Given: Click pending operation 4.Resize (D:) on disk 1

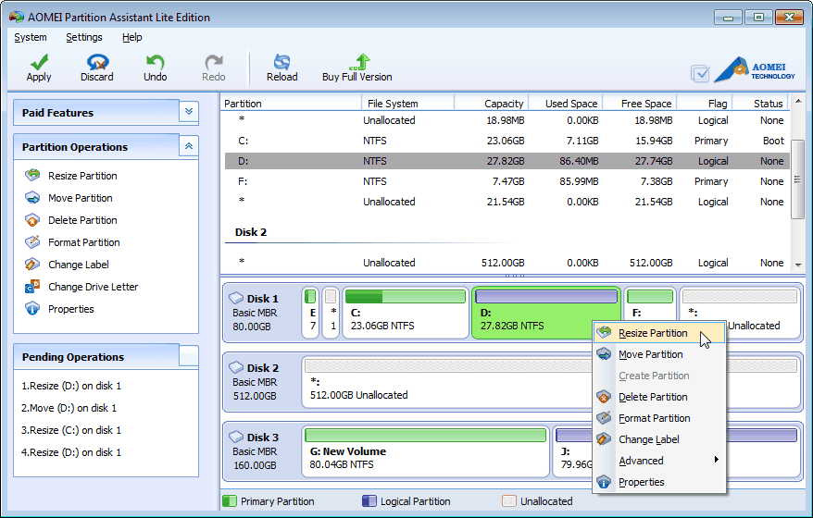Looking at the screenshot, I should pyautogui.click(x=71, y=452).
